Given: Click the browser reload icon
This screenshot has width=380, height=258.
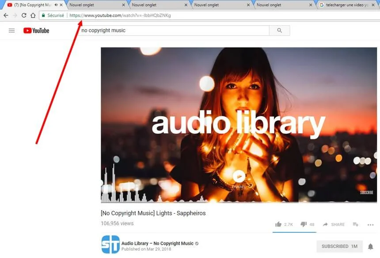Looking at the screenshot, I should pos(23,15).
